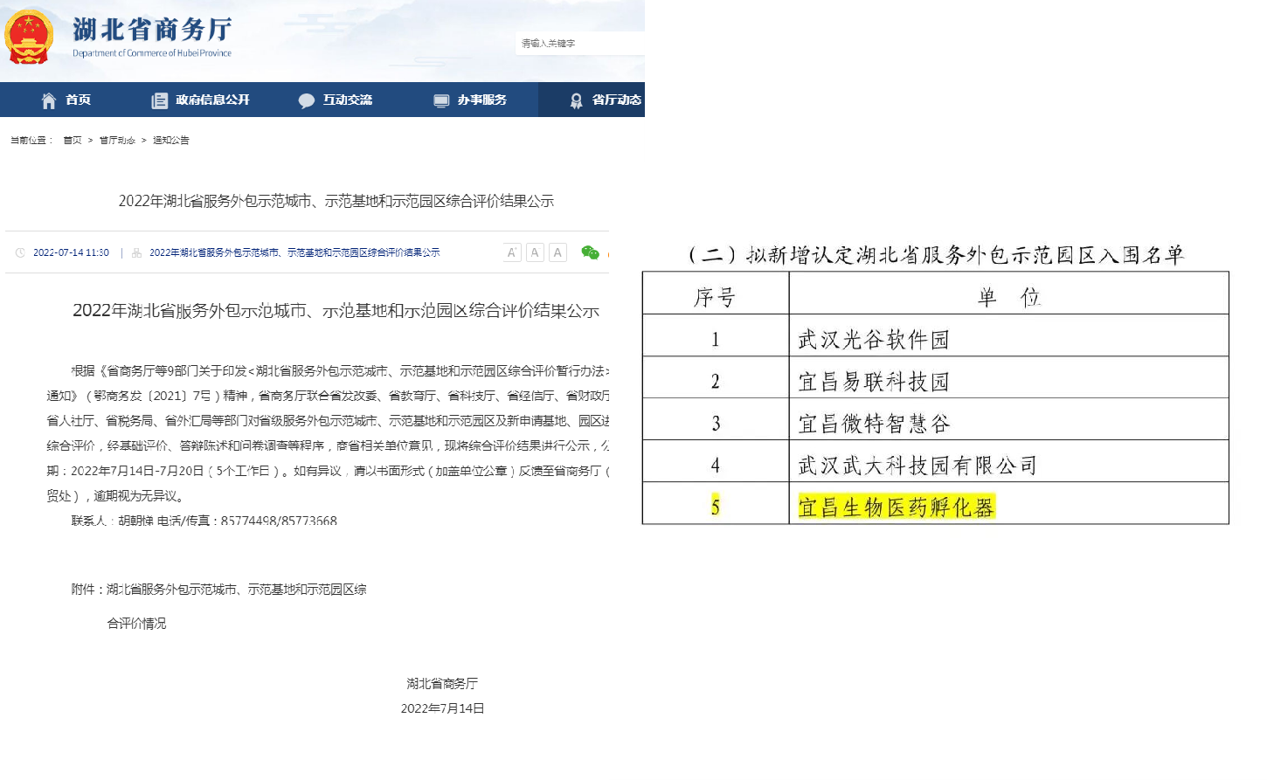Image resolution: width=1267 pixels, height=780 pixels.
Task: Click the publish date 2022-07-14 11:30
Action: point(71,252)
